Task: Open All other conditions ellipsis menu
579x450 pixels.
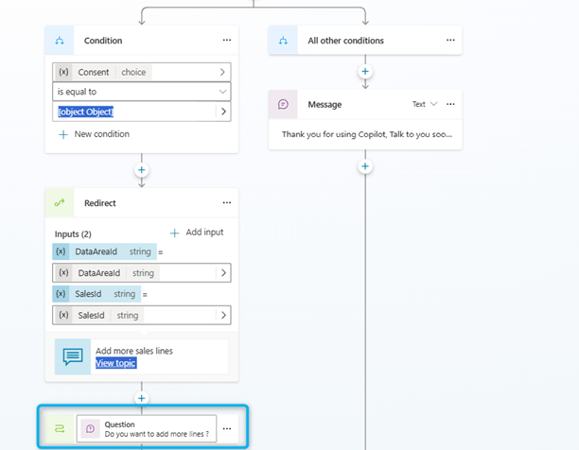Action: tap(450, 41)
